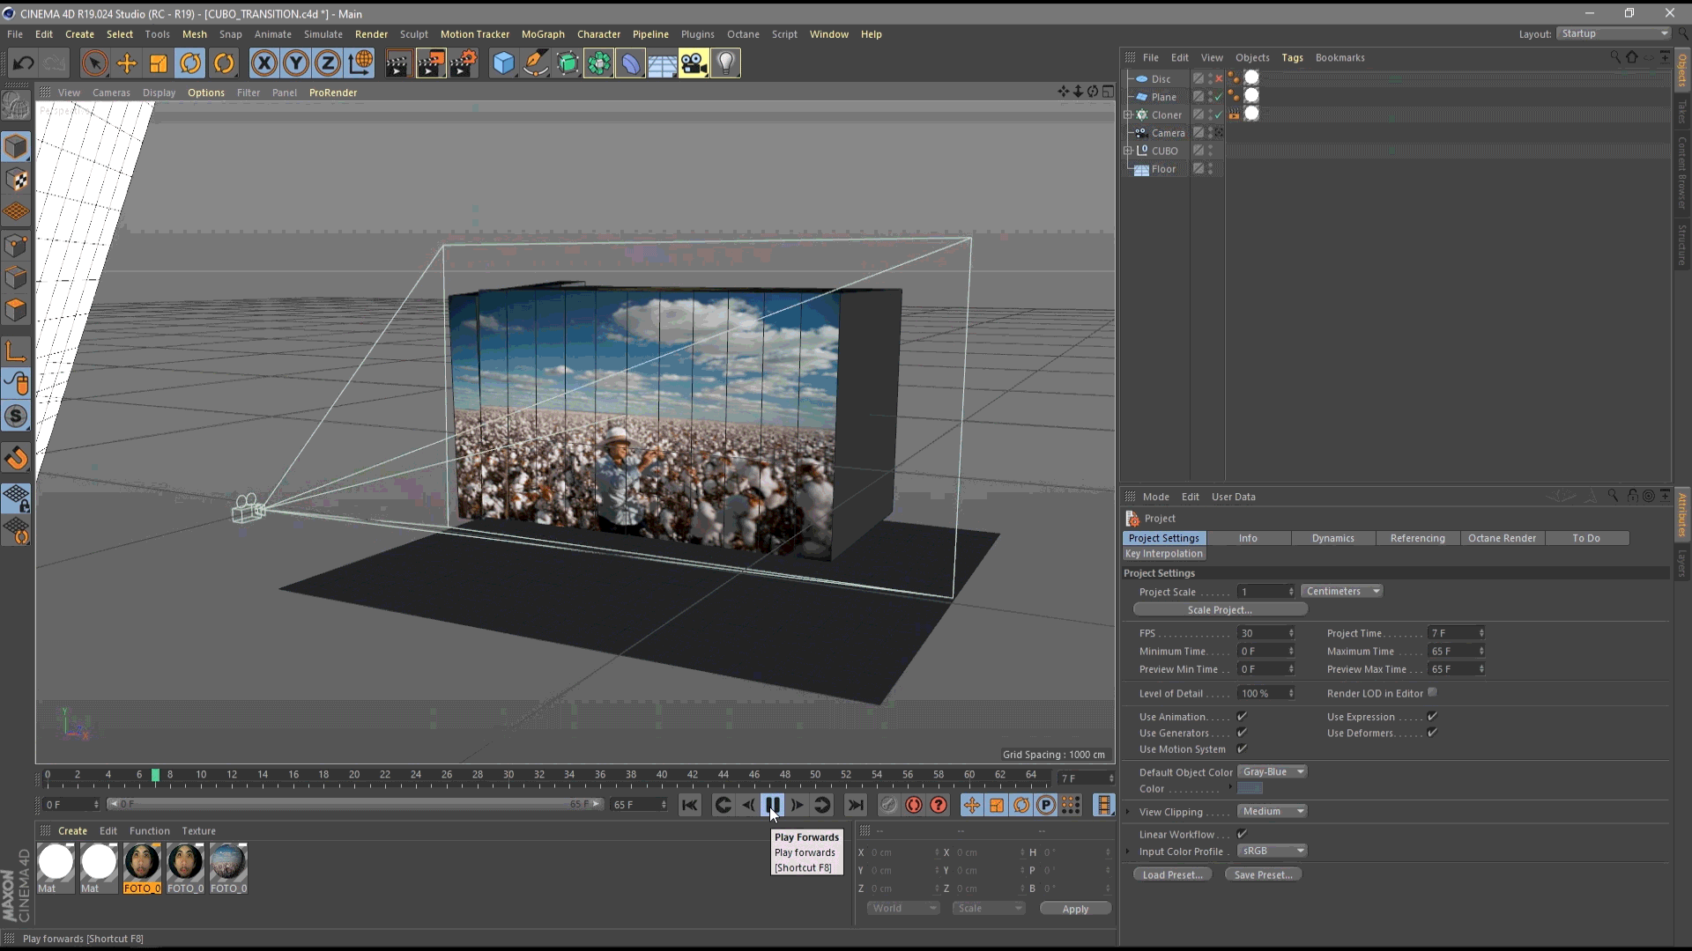Click the Undo arrow icon
The image size is (1692, 951).
click(x=24, y=63)
